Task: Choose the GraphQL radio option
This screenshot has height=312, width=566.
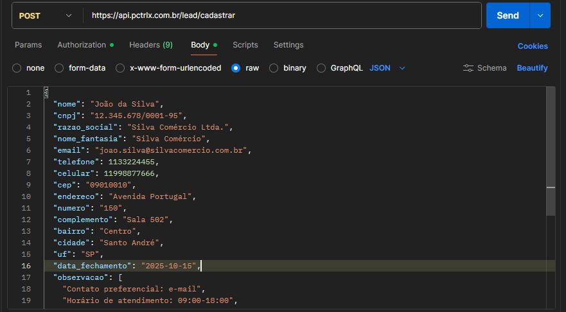Action: click(321, 68)
